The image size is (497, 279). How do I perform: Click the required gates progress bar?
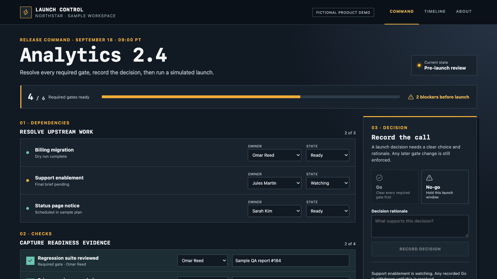coord(251,97)
